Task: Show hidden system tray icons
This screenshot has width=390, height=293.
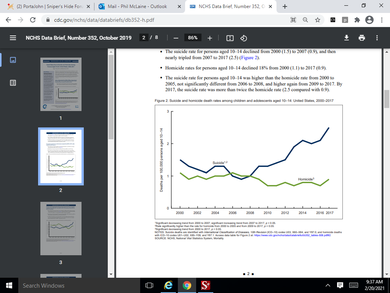Action: (328, 285)
